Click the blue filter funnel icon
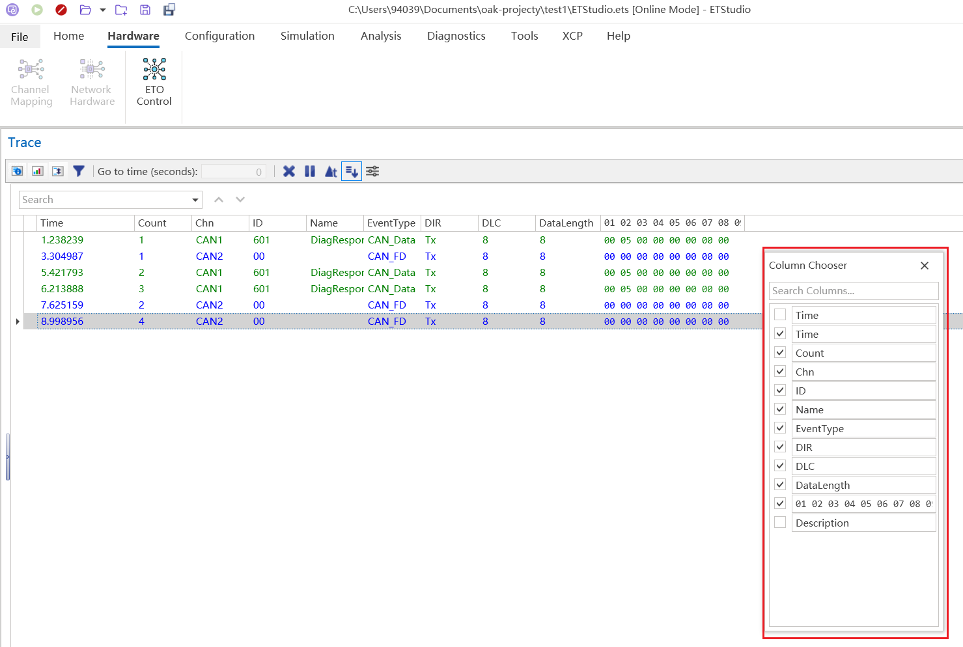The height and width of the screenshot is (647, 963). tap(79, 171)
